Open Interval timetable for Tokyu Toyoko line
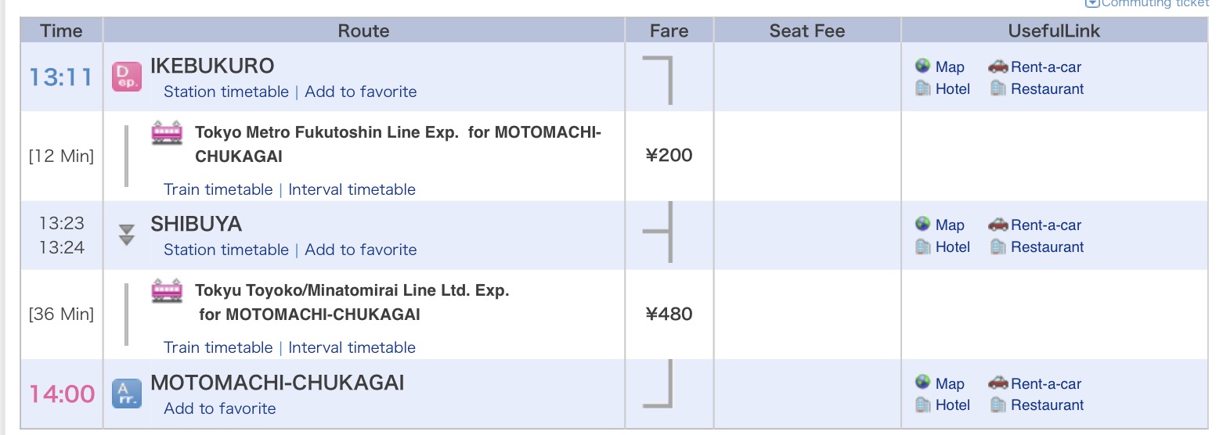The image size is (1223, 435). click(x=352, y=347)
